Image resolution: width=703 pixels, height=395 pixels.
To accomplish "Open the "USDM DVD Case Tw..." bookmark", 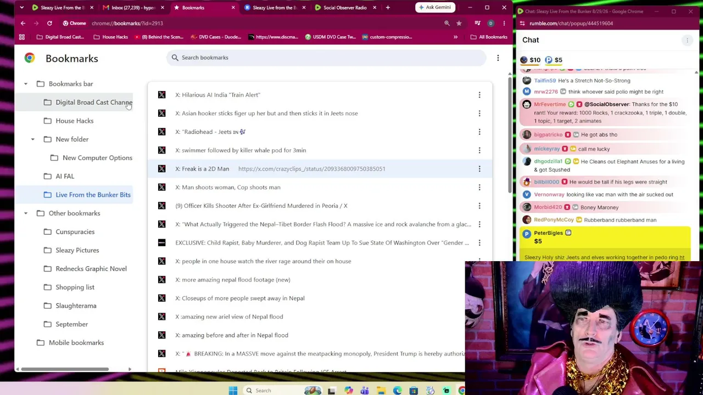I will point(330,37).
